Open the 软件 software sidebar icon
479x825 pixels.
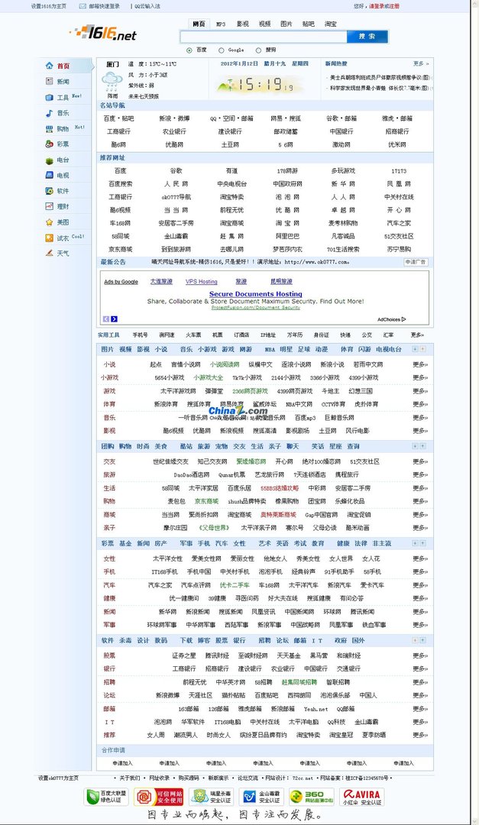point(49,191)
